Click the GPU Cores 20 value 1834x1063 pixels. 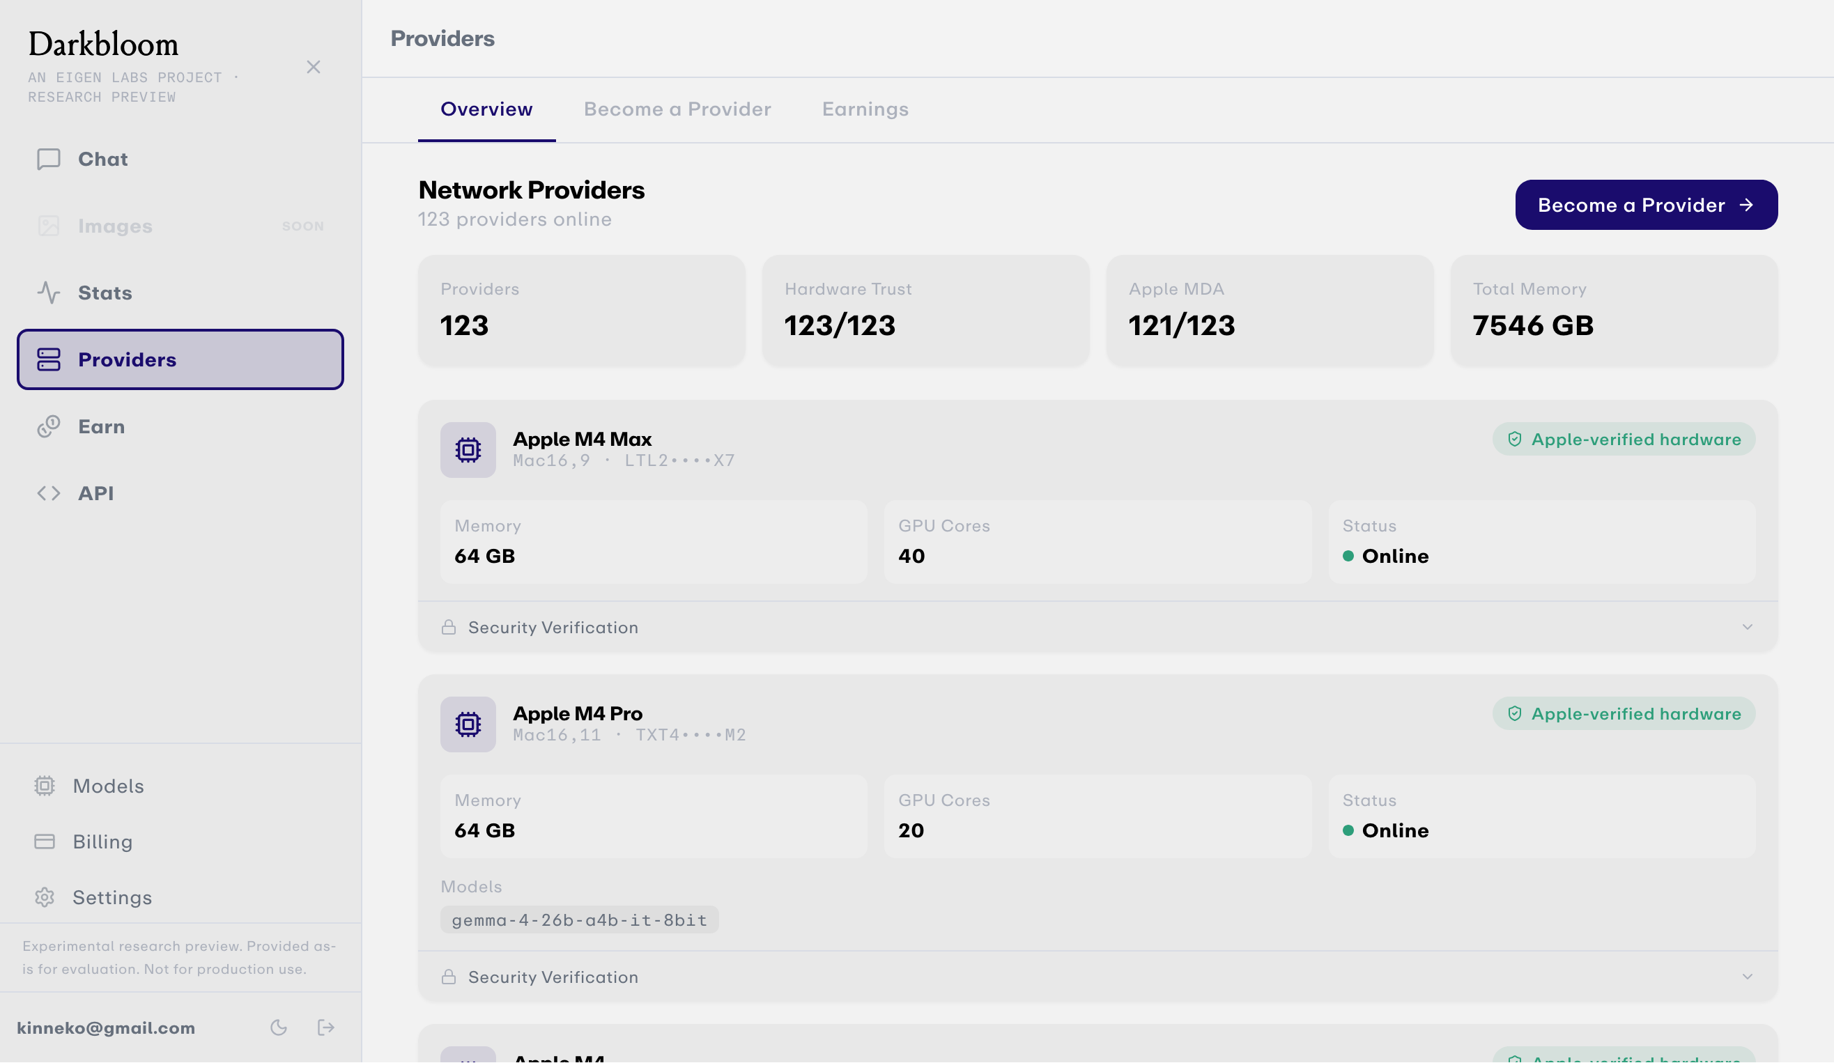[x=912, y=831]
